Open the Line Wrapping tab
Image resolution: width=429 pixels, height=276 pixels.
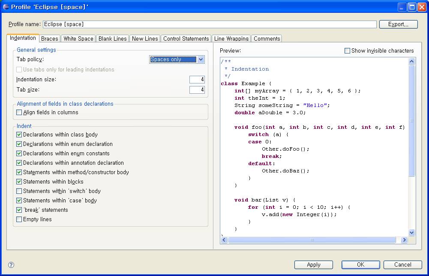[x=231, y=39]
